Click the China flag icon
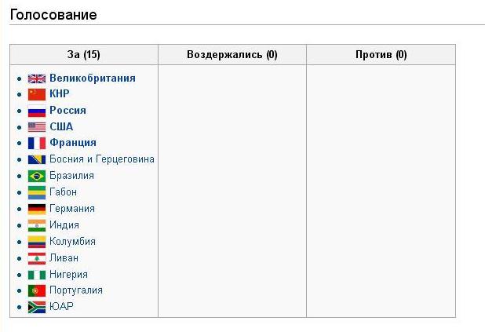The image size is (485, 332). click(37, 95)
